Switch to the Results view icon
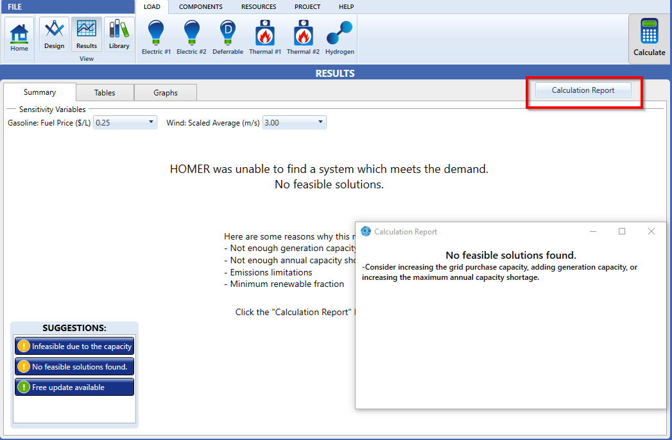672x440 pixels. [87, 35]
